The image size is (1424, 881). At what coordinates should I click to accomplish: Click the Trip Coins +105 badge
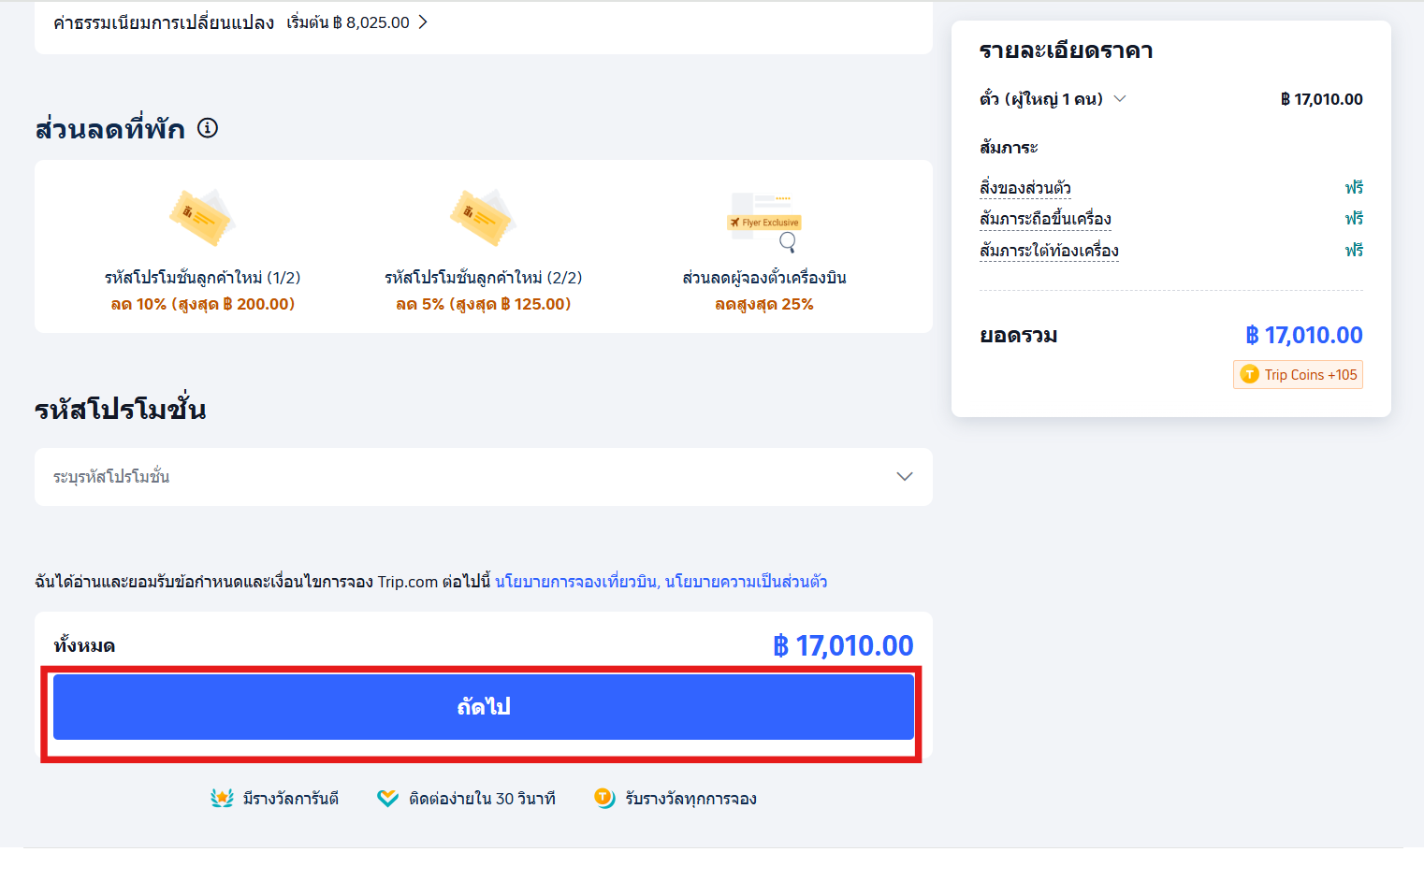(x=1298, y=374)
